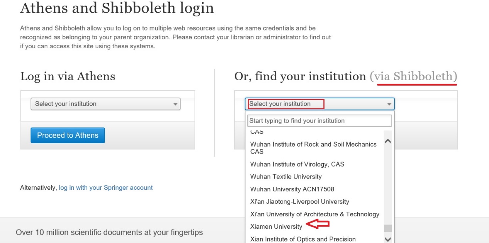Open the Athens institution dropdown
The width and height of the screenshot is (489, 243).
pyautogui.click(x=105, y=104)
